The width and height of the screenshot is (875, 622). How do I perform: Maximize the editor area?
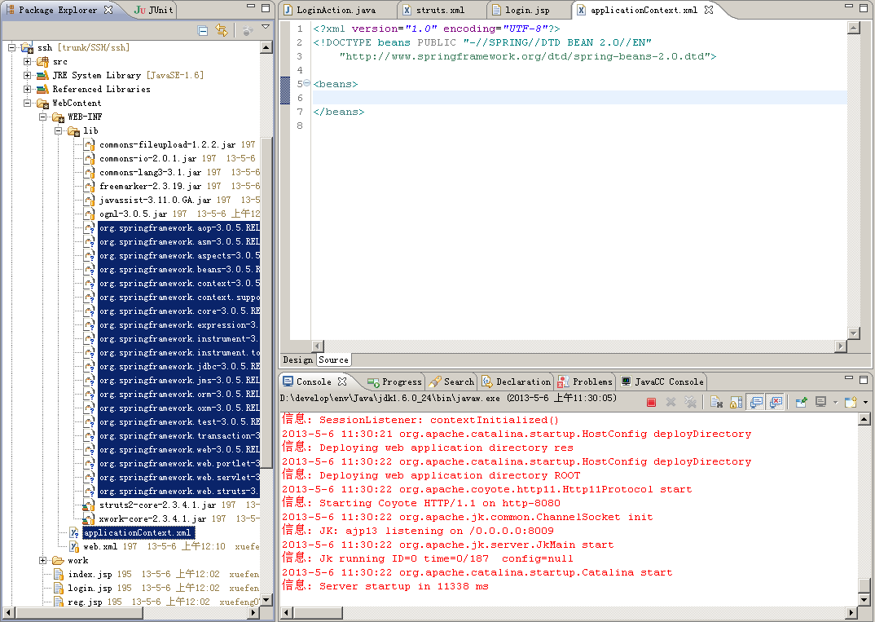(864, 7)
